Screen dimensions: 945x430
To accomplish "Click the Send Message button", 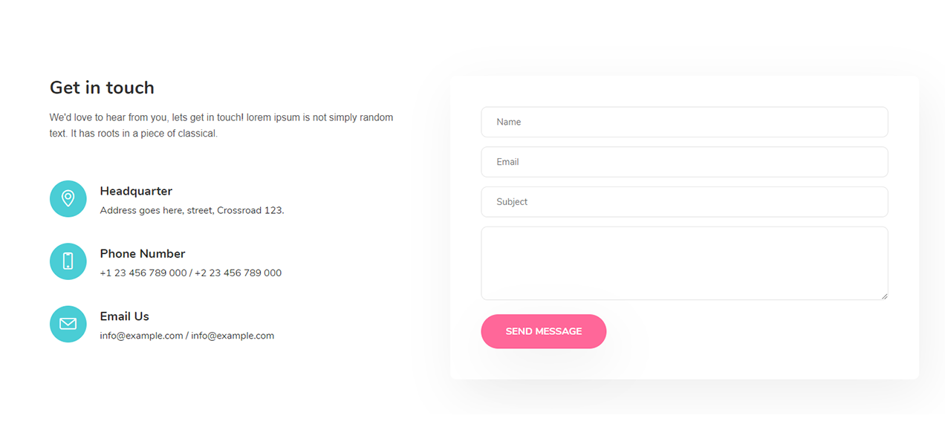I will pyautogui.click(x=544, y=331).
